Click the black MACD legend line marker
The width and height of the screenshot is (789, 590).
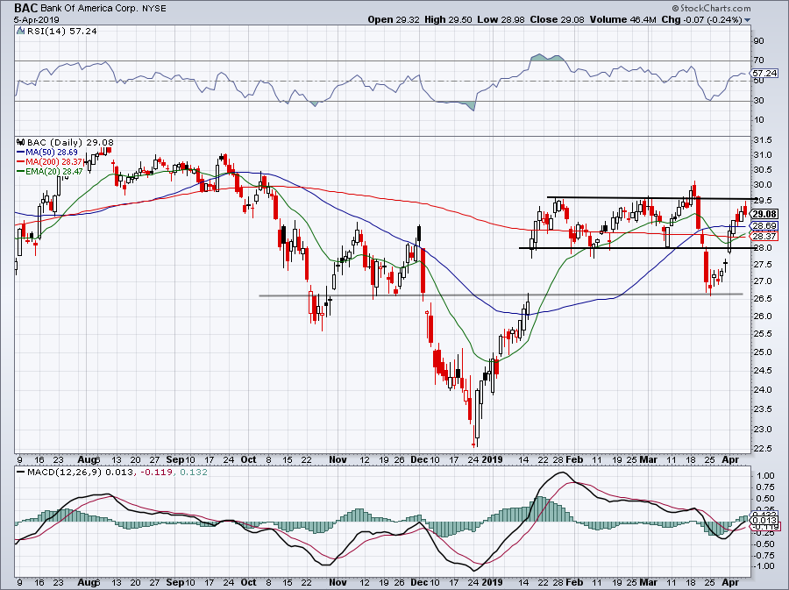tap(21, 473)
